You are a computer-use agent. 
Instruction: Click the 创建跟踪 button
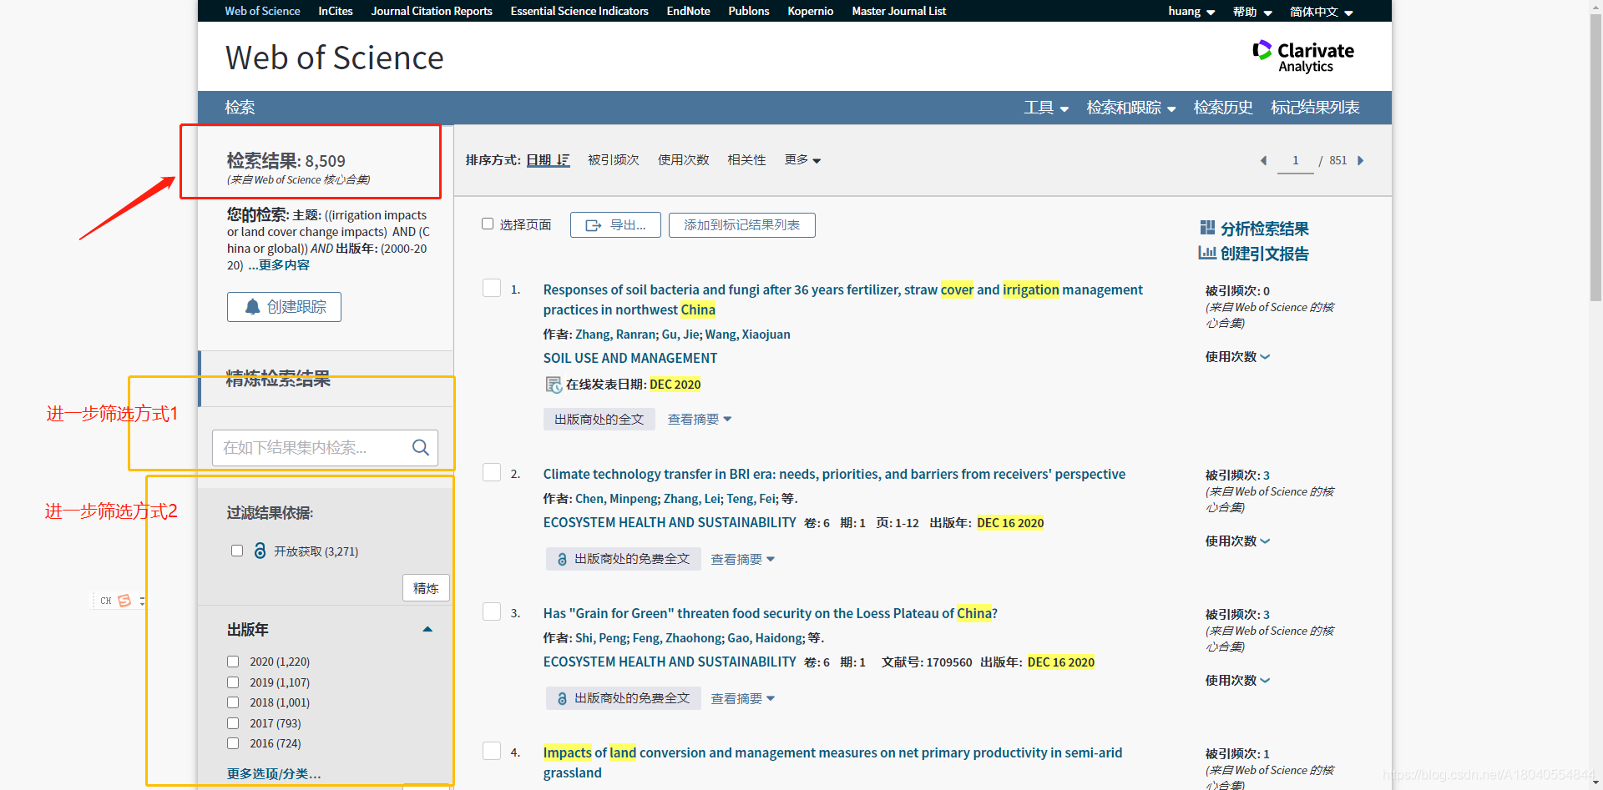(x=284, y=307)
